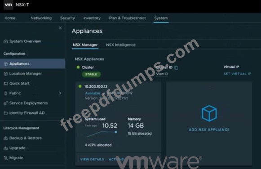Open Quick Start in sidebar
261x169 pixels.
click(19, 83)
